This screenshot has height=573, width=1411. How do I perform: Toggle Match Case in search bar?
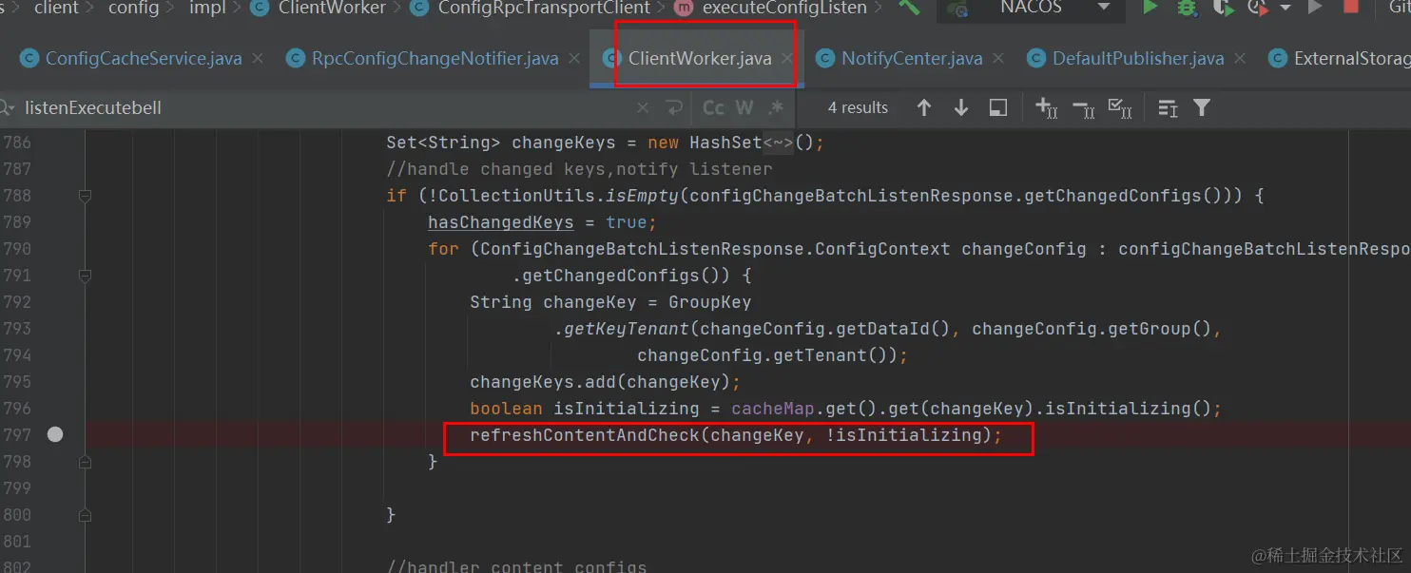tap(713, 107)
